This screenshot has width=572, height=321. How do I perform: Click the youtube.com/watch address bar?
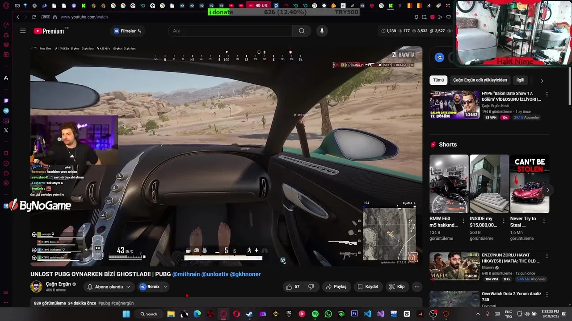pyautogui.click(x=84, y=17)
